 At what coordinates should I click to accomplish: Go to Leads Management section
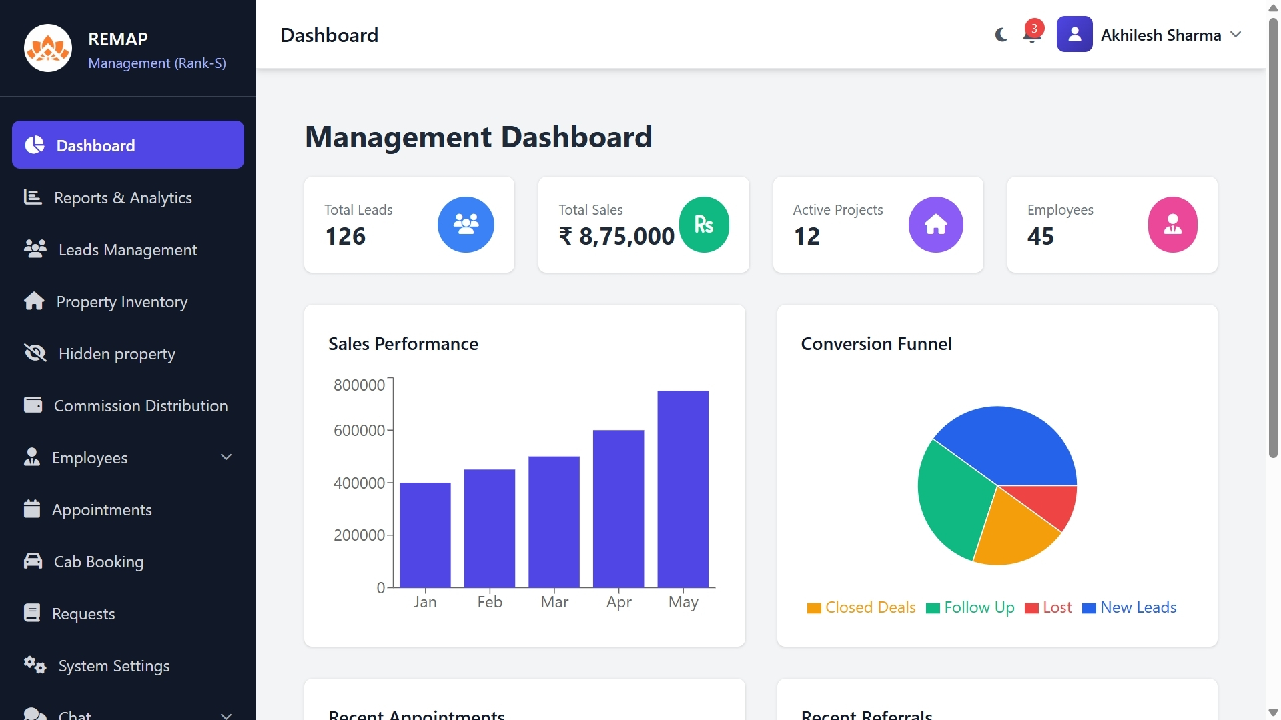pyautogui.click(x=127, y=250)
